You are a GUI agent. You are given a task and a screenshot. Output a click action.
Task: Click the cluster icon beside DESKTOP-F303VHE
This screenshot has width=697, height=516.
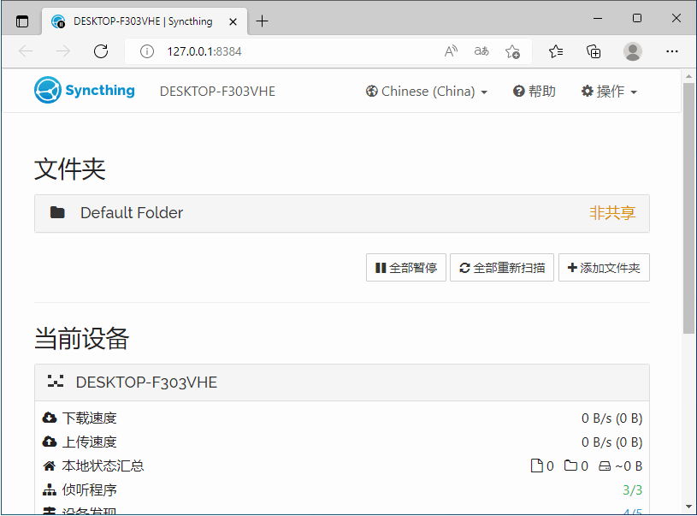point(56,383)
